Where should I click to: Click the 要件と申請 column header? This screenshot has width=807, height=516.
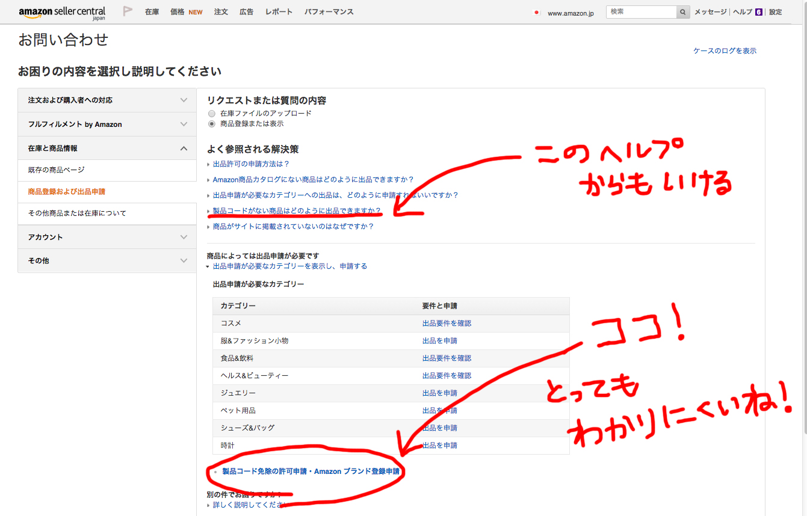tap(439, 306)
